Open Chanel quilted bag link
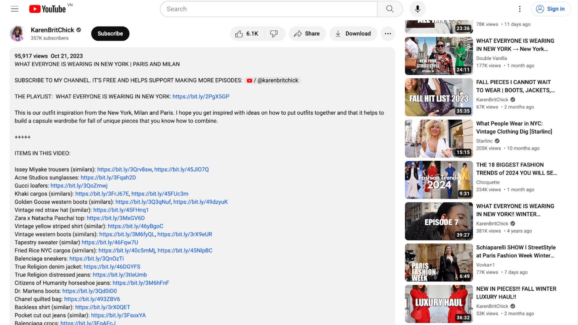The width and height of the screenshot is (578, 325). coord(92,299)
